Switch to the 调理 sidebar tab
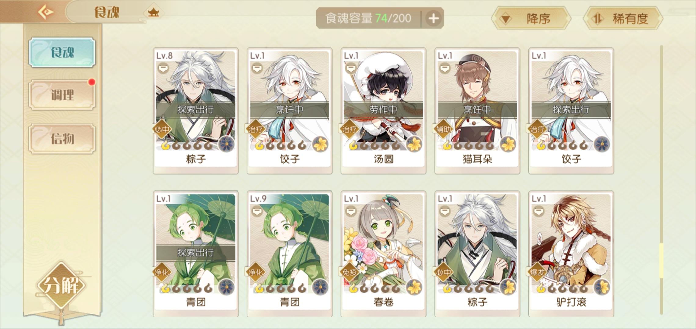Image resolution: width=696 pixels, height=329 pixels. click(62, 95)
